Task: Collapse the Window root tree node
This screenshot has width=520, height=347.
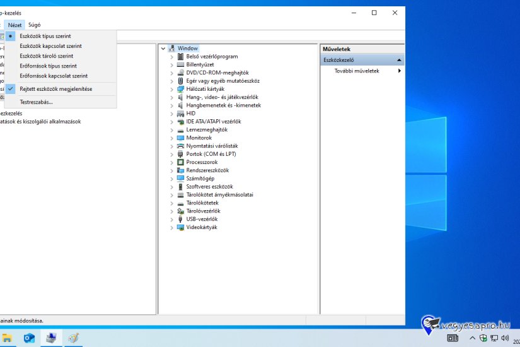Action: pos(163,48)
